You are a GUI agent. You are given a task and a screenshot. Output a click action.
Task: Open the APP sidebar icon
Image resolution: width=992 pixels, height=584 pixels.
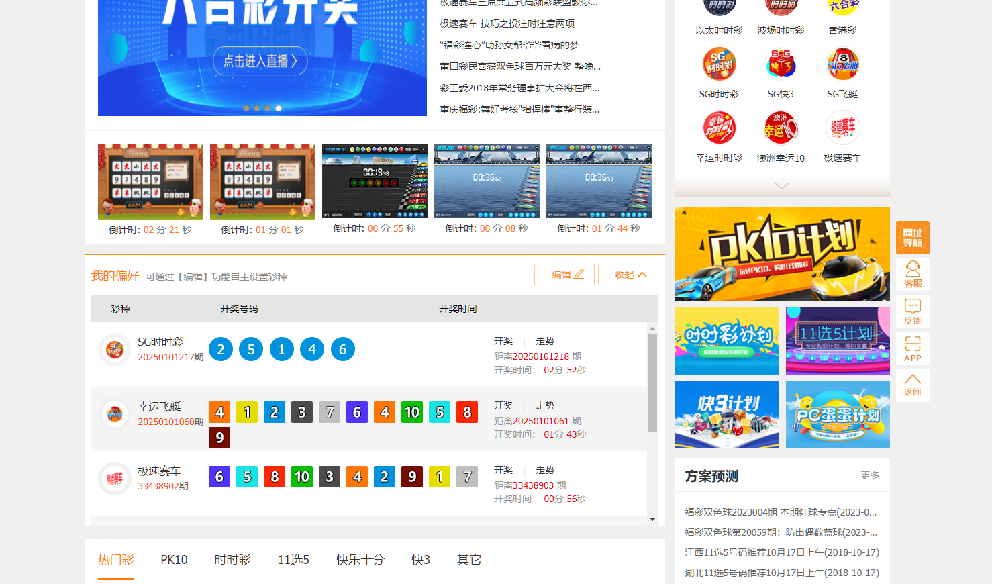912,349
